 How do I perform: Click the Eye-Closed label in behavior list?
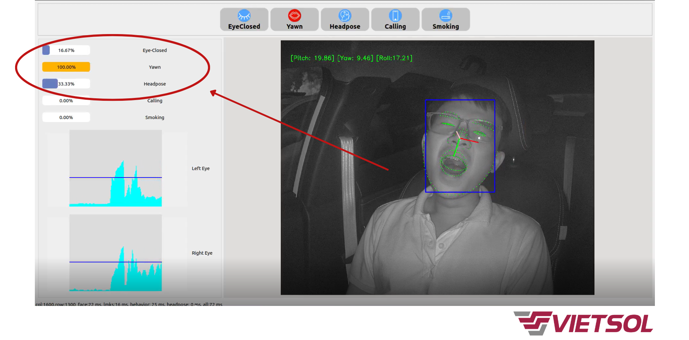(155, 50)
